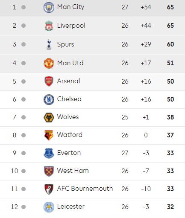Click the Chelsea lion crest
The height and width of the screenshot is (218, 185).
click(49, 99)
